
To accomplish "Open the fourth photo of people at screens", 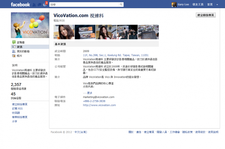I will click(x=127, y=32).
